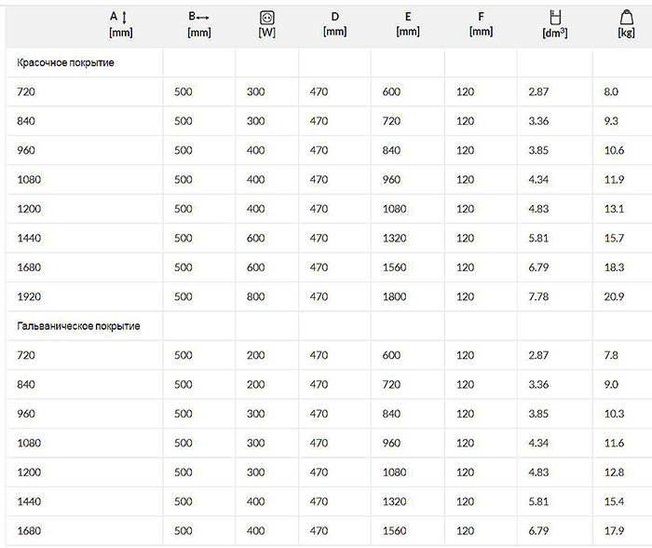Click the weight icon above kg
The width and height of the screenshot is (652, 548).
click(627, 18)
